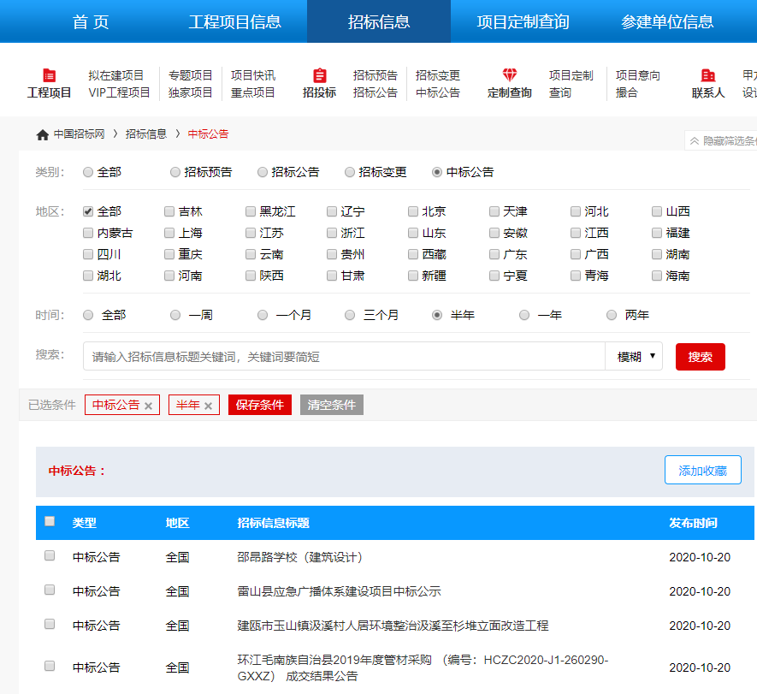
Task: Check the 广东 region checkbox
Action: [494, 254]
